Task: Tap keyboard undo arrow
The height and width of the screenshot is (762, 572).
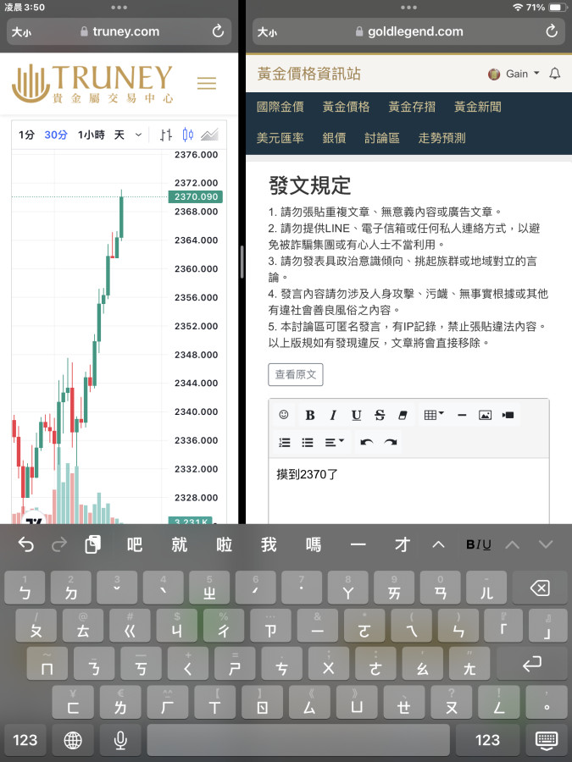Action: [25, 544]
